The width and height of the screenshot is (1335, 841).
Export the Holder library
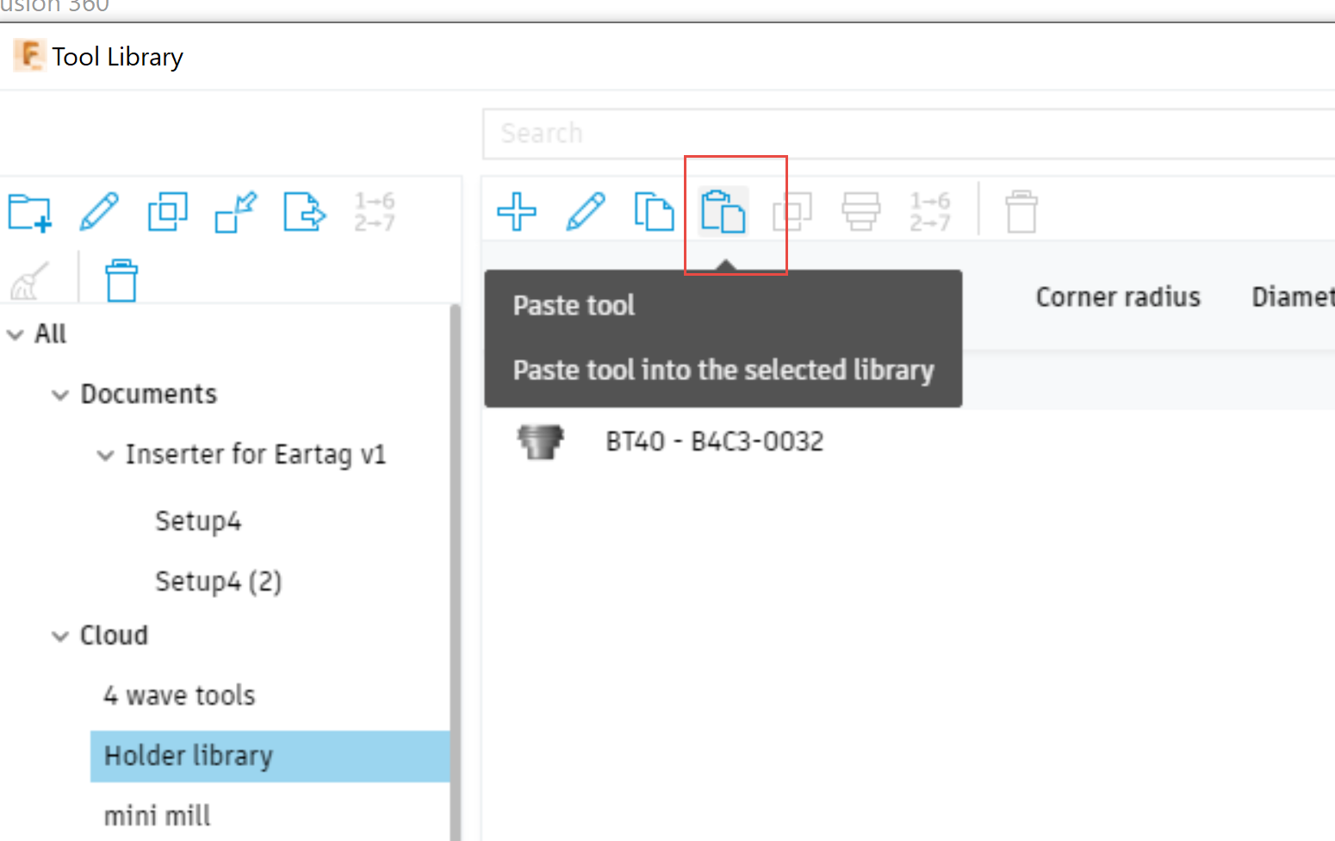pos(304,211)
